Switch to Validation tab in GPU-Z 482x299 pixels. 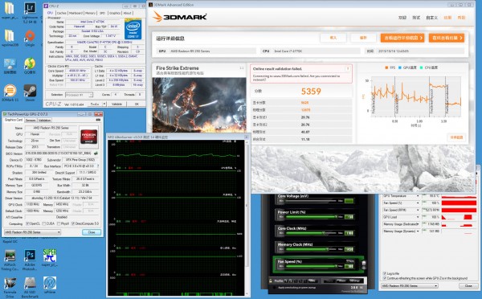coord(44,120)
